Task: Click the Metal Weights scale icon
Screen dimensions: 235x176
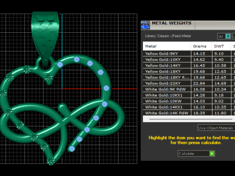Action: pyautogui.click(x=145, y=25)
